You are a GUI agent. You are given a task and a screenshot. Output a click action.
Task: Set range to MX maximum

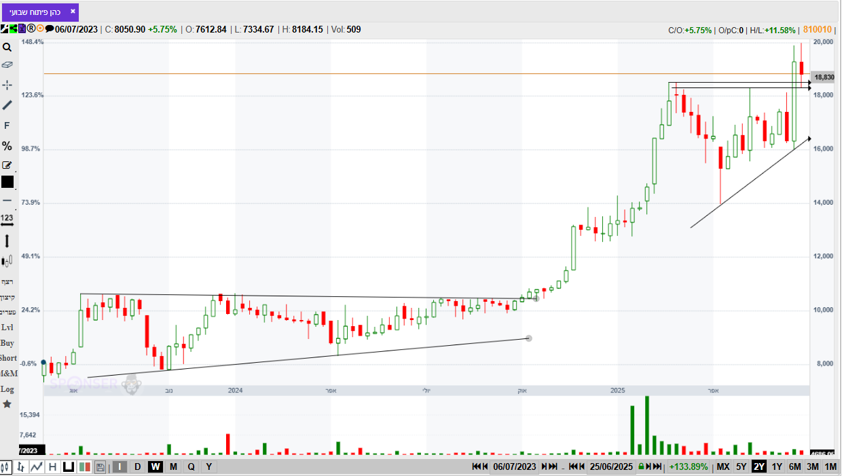[723, 467]
